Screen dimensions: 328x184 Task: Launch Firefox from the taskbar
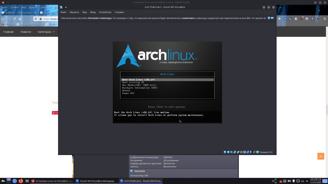pyautogui.click(x=21, y=181)
